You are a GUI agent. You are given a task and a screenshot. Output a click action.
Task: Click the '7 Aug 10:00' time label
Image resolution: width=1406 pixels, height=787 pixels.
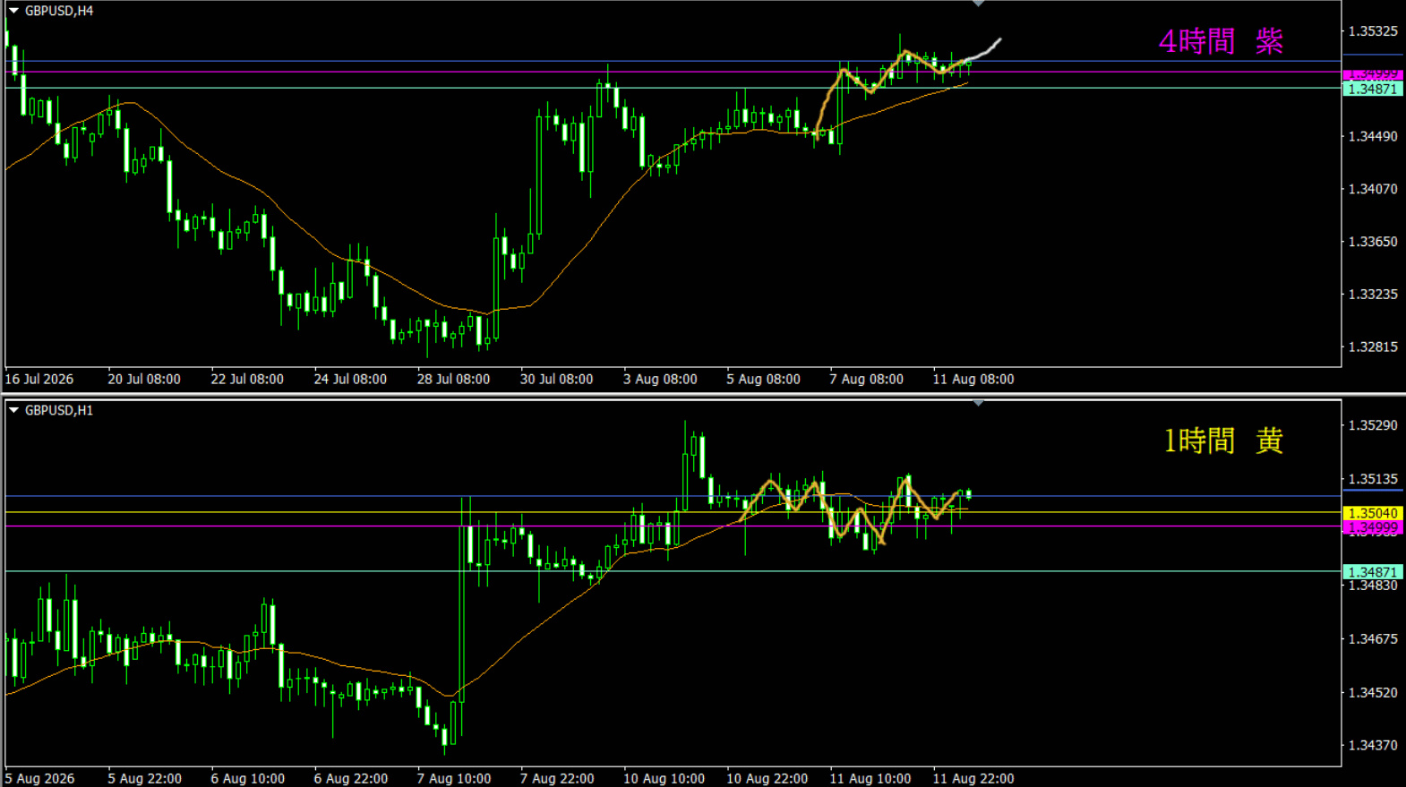click(454, 778)
